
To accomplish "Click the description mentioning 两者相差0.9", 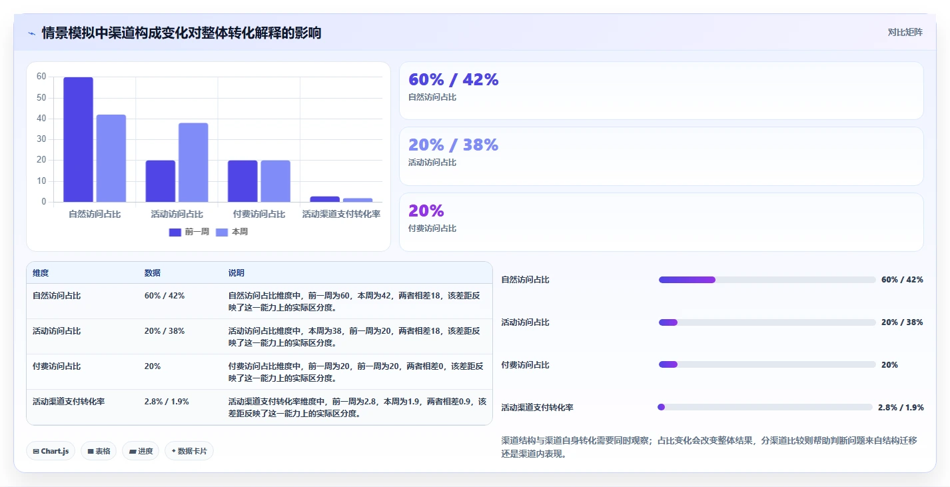I will pos(357,408).
